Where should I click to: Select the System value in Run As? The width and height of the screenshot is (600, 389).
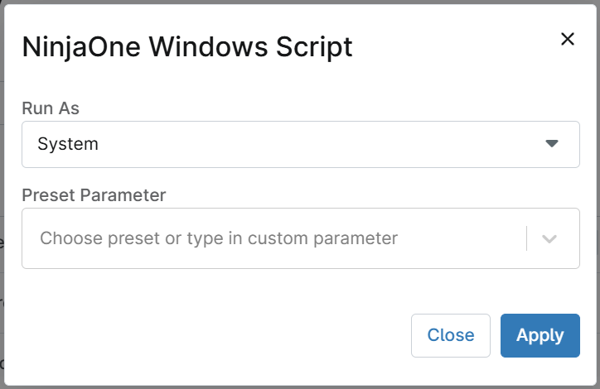click(68, 144)
